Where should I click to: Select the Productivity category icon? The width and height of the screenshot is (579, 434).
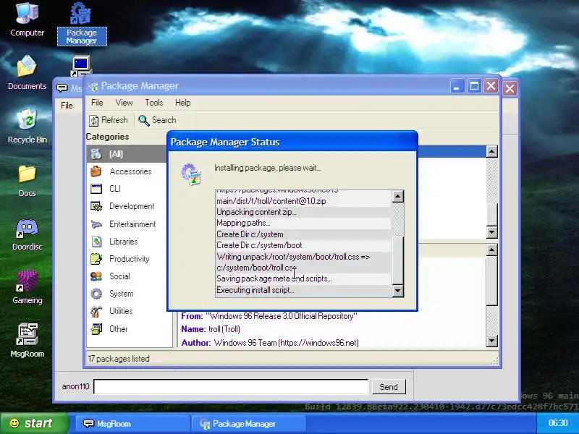point(96,259)
